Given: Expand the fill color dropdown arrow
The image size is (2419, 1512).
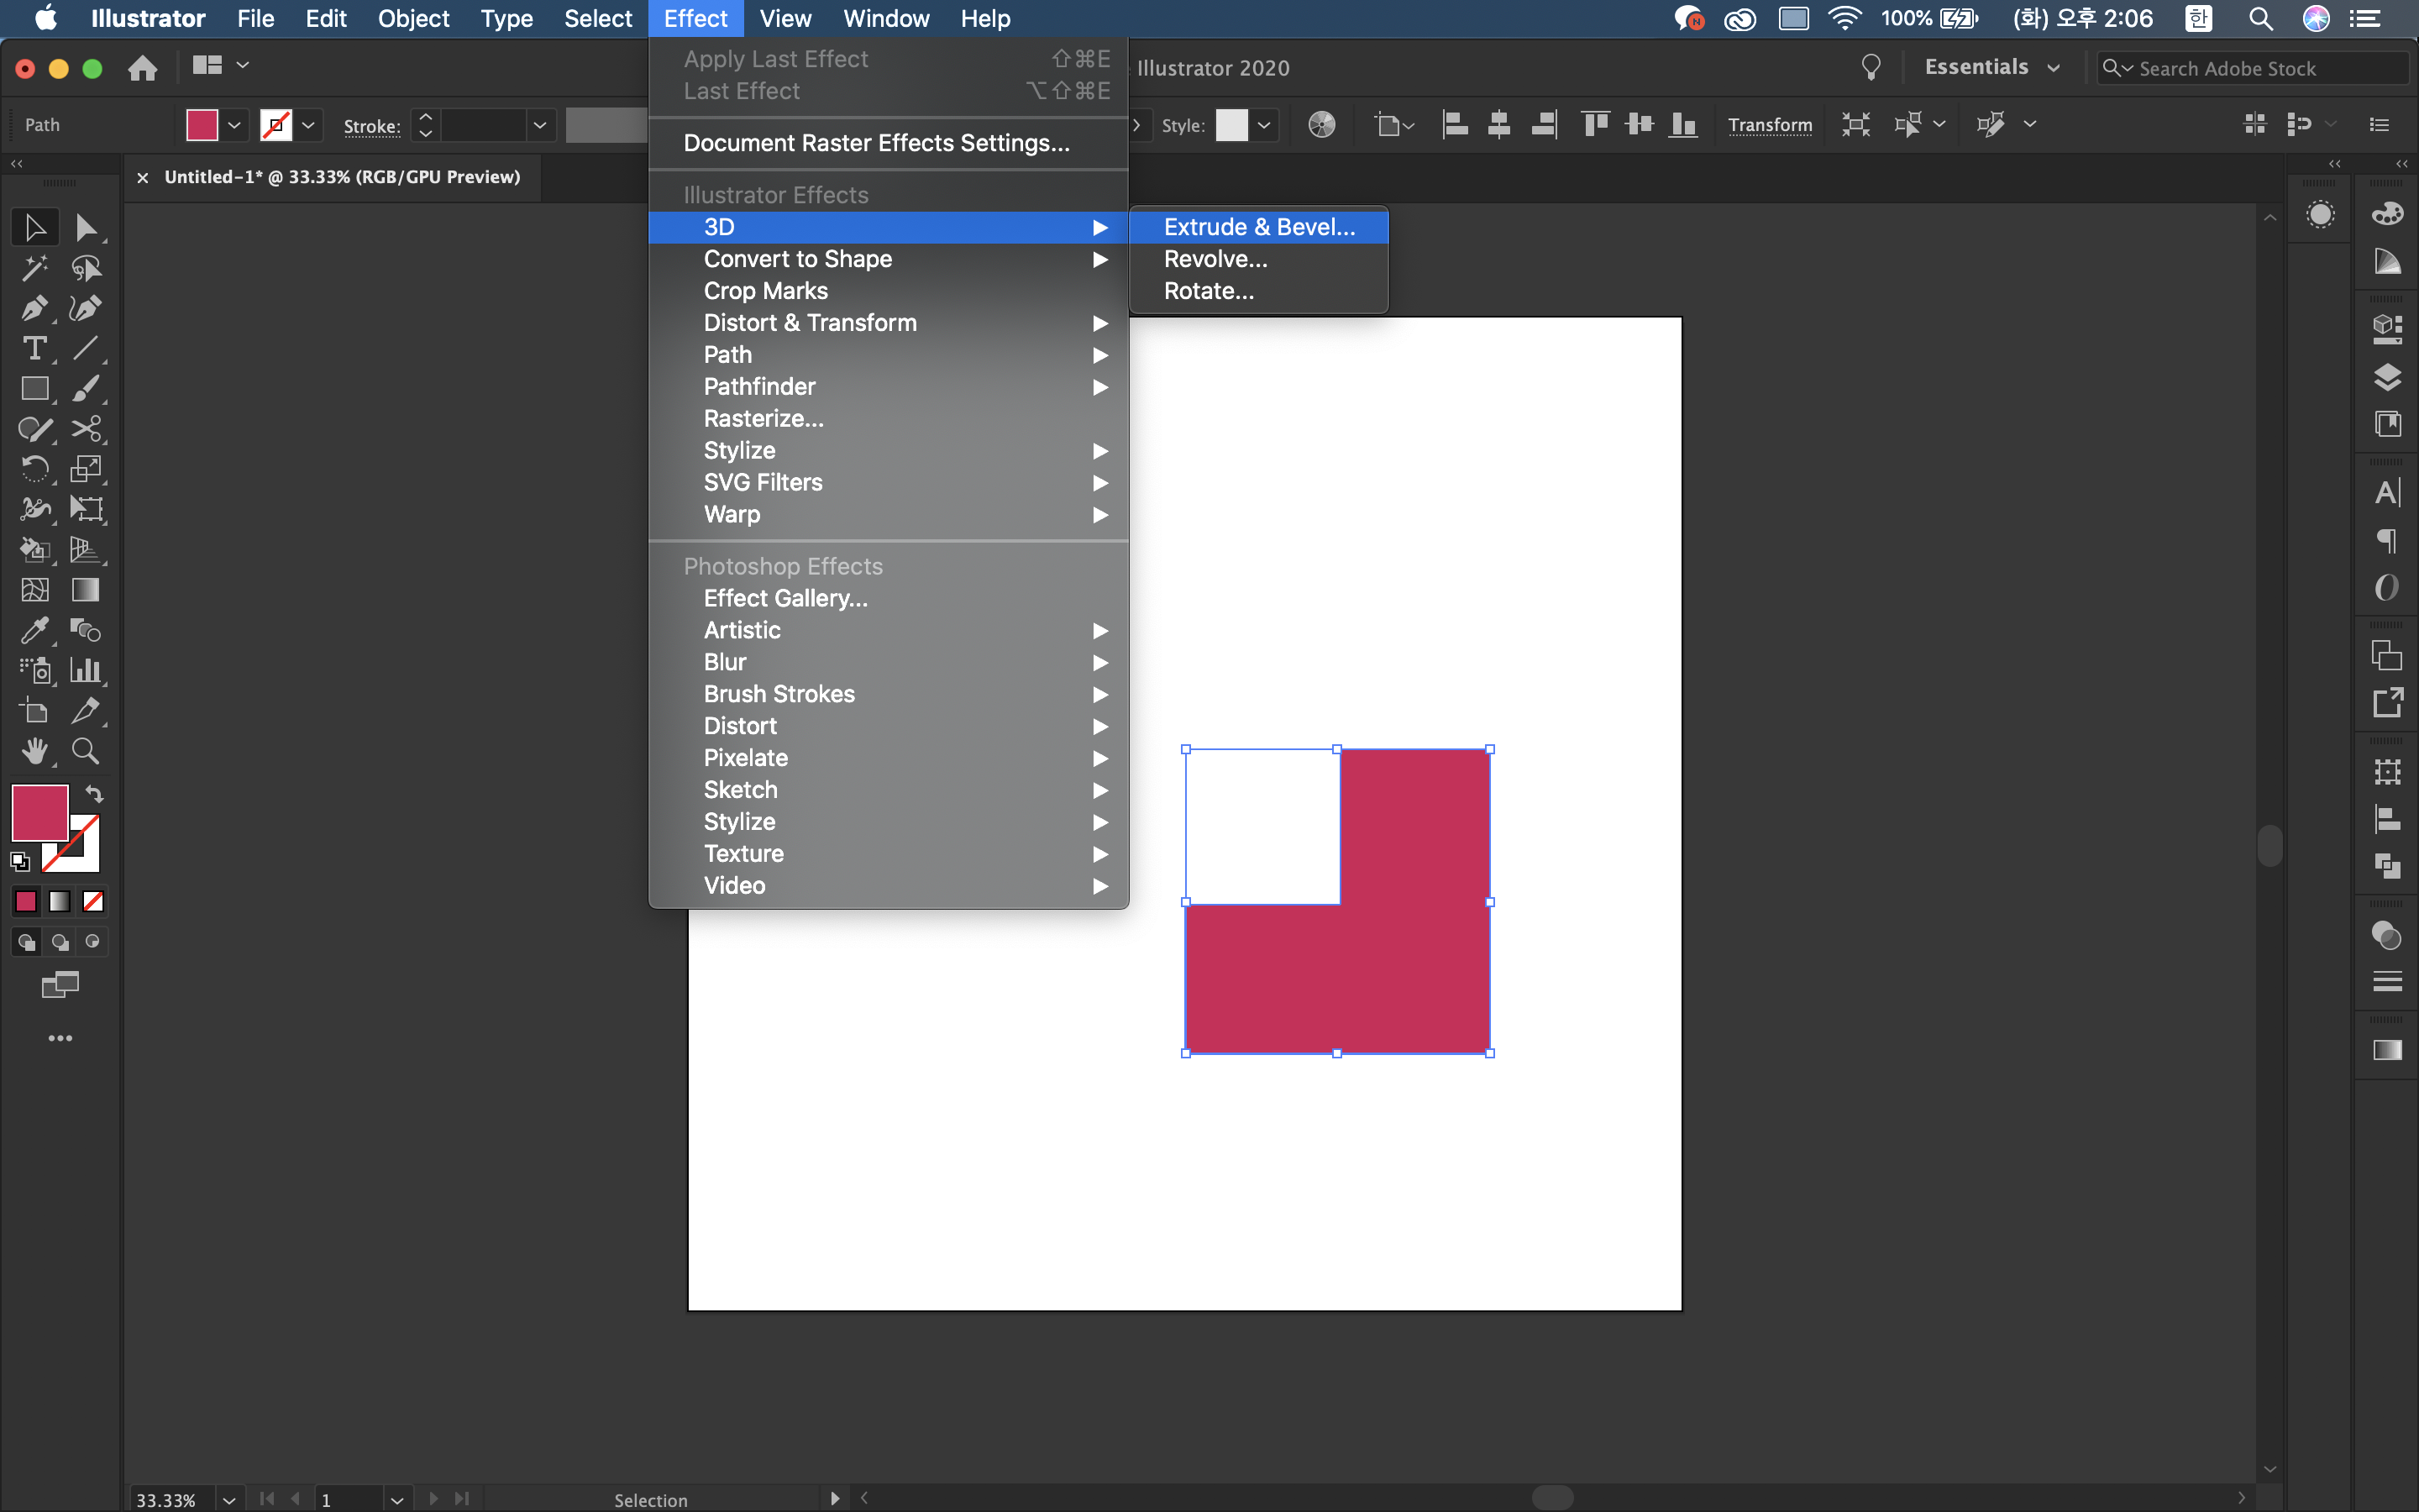Looking at the screenshot, I should [234, 125].
